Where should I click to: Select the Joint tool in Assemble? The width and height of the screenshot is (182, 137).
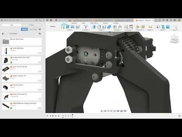coord(120,27)
